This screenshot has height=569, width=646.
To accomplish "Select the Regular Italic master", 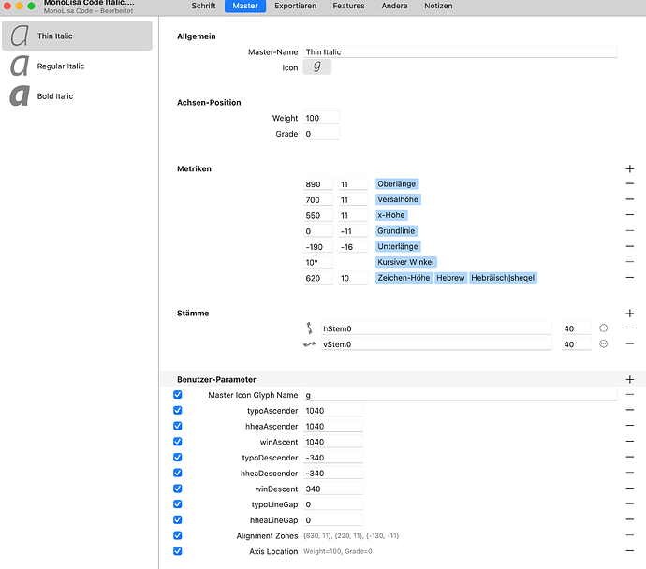I will (x=77, y=66).
